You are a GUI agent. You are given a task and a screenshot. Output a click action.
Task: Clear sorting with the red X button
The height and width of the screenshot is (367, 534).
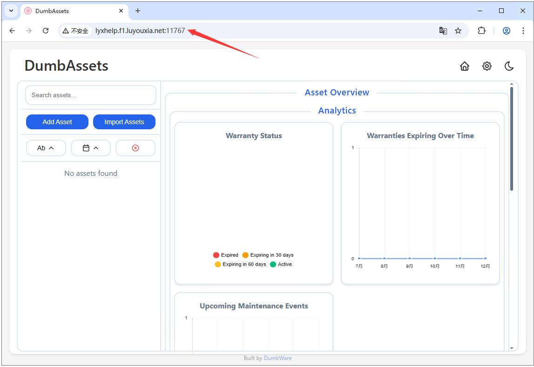(x=135, y=148)
